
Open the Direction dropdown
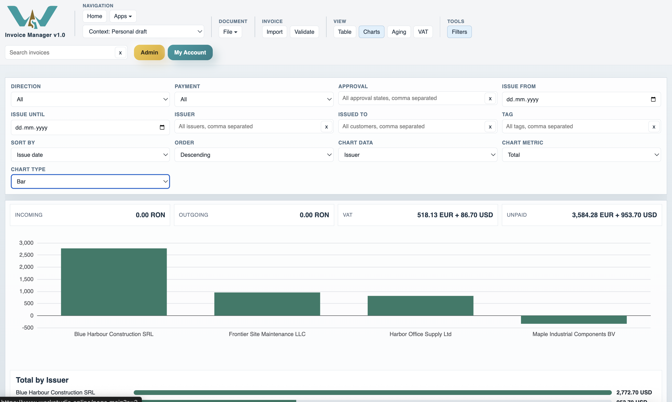point(90,99)
